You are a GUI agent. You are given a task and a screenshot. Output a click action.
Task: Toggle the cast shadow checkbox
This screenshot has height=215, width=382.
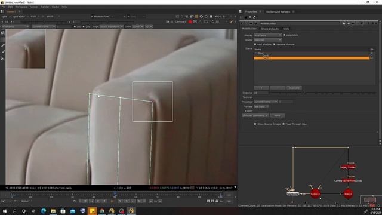coord(255,44)
